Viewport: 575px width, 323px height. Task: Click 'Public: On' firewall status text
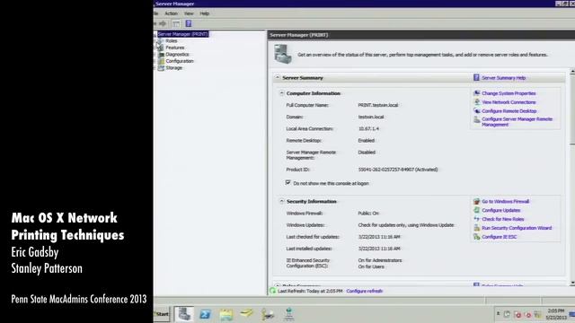click(x=368, y=214)
